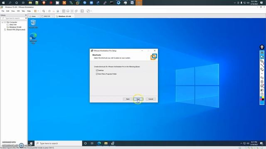The width and height of the screenshot is (266, 149).
Task: Select the line tool on annotation toolbar
Action: [x=262, y=65]
